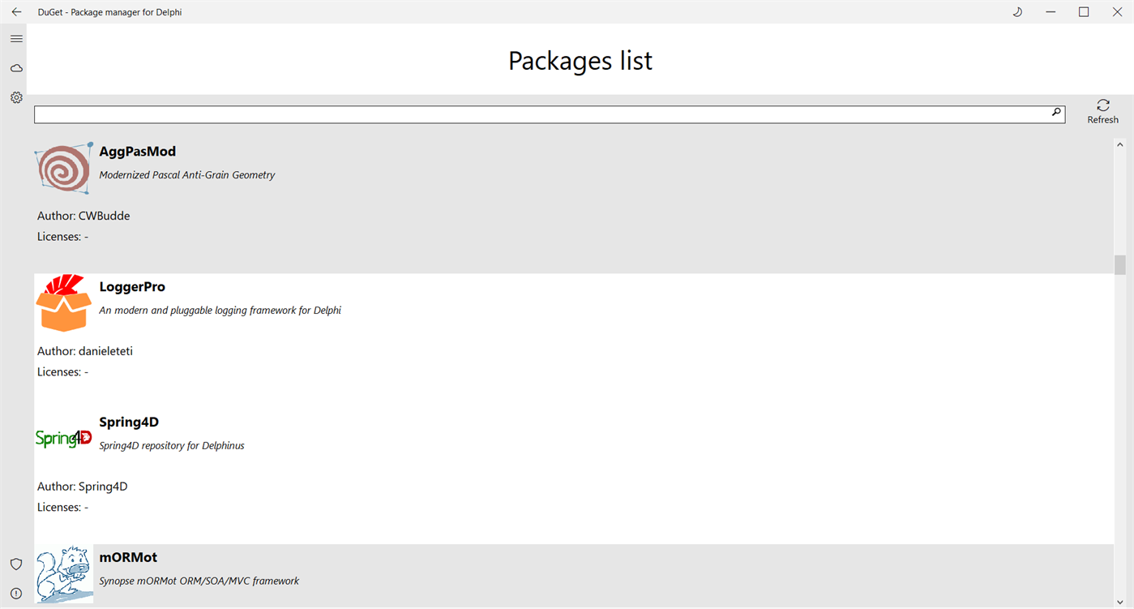The image size is (1134, 609).
Task: Open the hamburger navigation menu
Action: (16, 39)
